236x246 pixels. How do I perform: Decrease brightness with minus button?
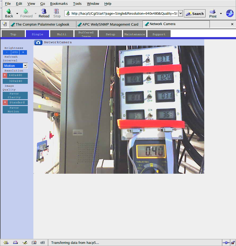pyautogui.click(x=7, y=52)
